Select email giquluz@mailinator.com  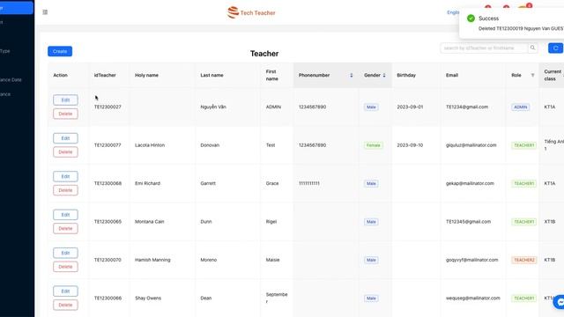pyautogui.click(x=471, y=145)
